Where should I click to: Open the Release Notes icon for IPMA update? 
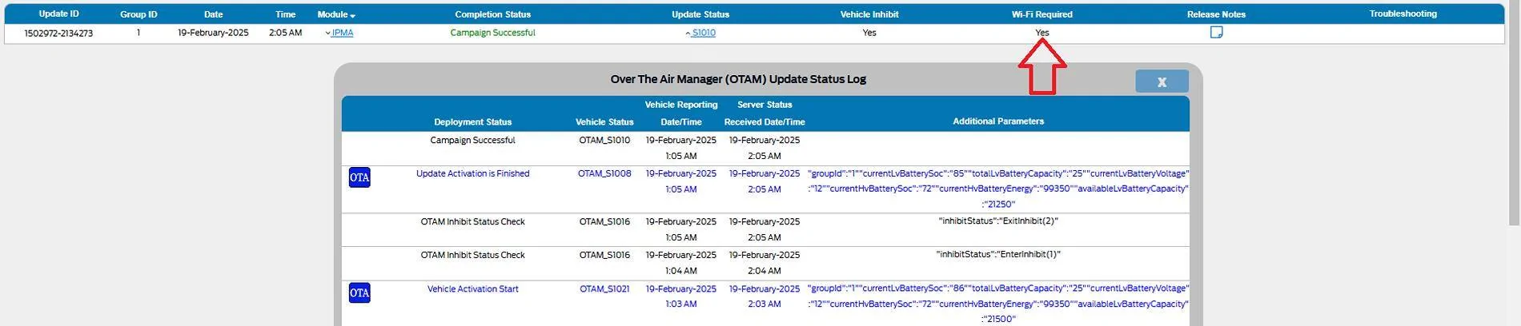(x=1216, y=33)
